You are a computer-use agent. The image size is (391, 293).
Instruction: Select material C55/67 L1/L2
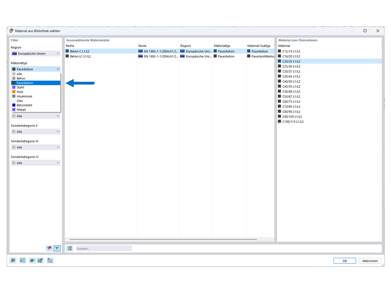pyautogui.click(x=329, y=97)
